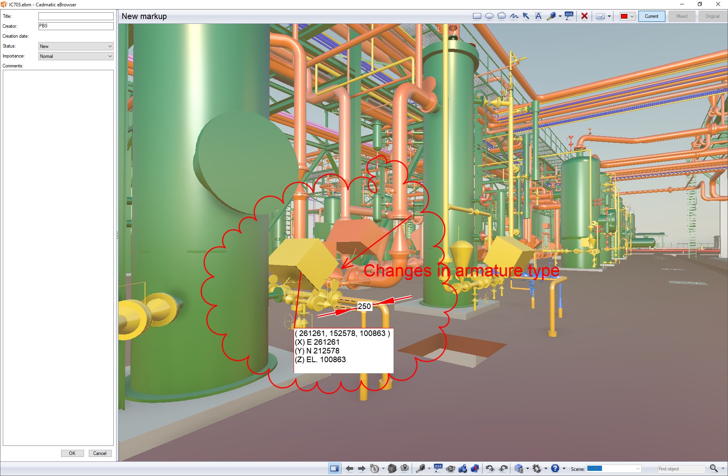Open the markup color dropdown arrow
Screen dimensions: 728x476
632,16
